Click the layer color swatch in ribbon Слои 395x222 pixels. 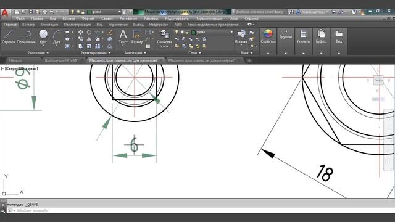pyautogui.click(x=193, y=32)
